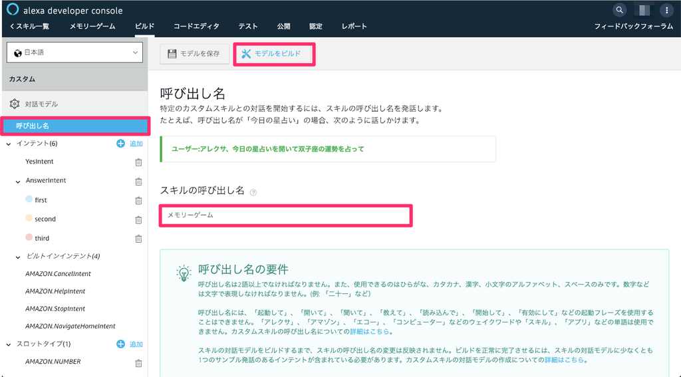This screenshot has width=681, height=377.
Task: Click the floppy disk save icon
Action: tap(172, 54)
